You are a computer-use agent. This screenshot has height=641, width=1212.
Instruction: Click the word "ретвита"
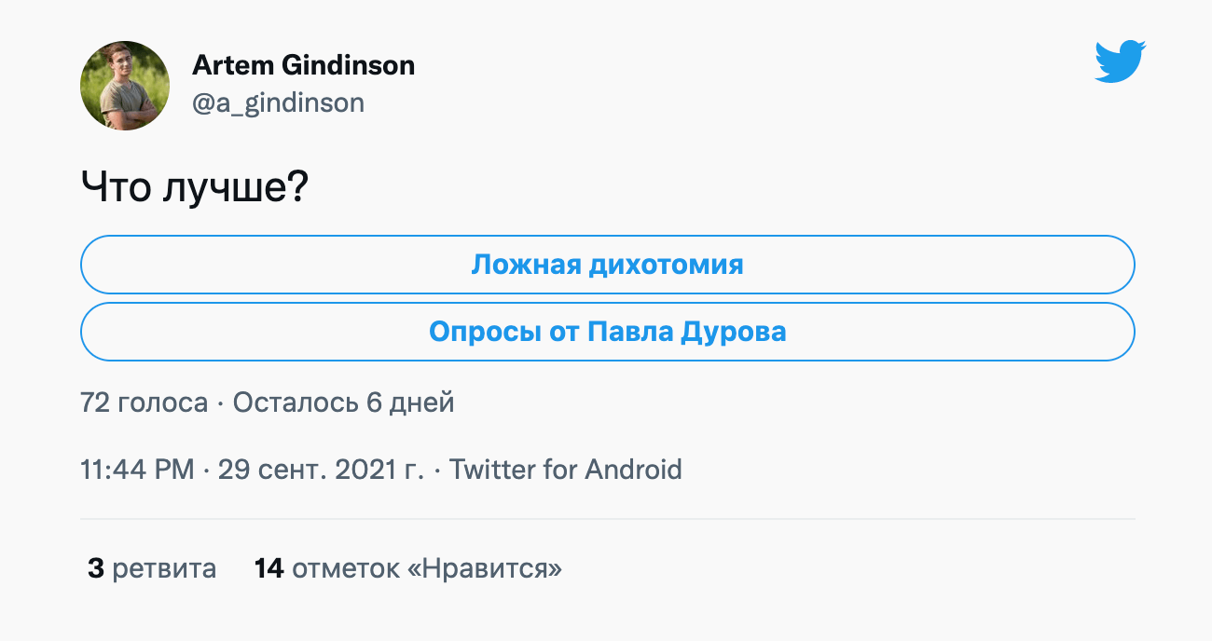tap(164, 568)
